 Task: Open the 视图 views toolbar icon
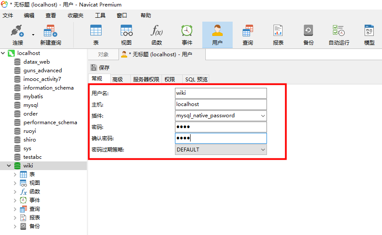126,35
